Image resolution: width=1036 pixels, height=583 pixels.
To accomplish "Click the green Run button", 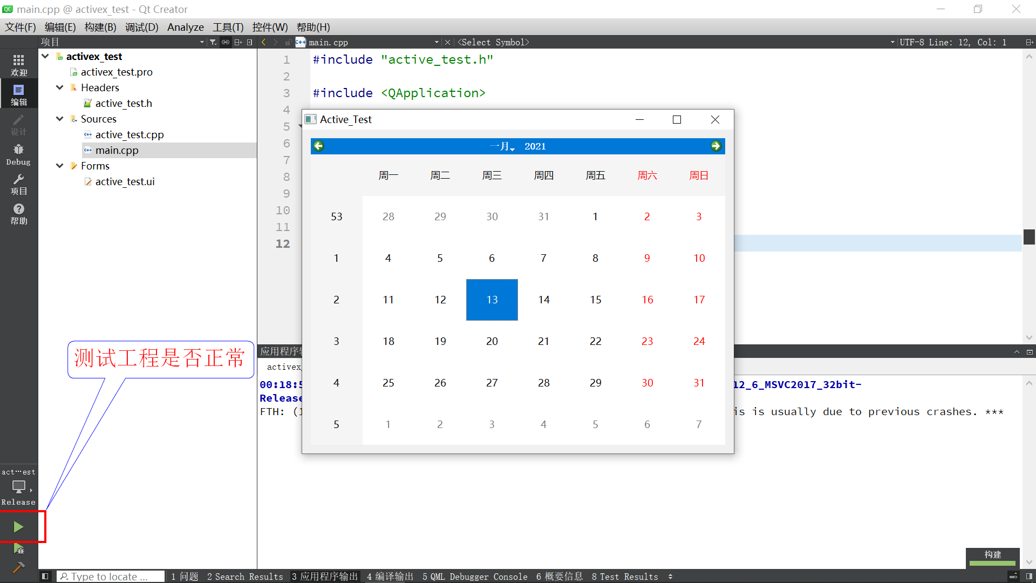I will click(18, 527).
